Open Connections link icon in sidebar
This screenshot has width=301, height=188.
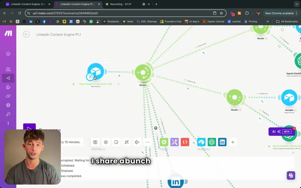tap(8, 96)
